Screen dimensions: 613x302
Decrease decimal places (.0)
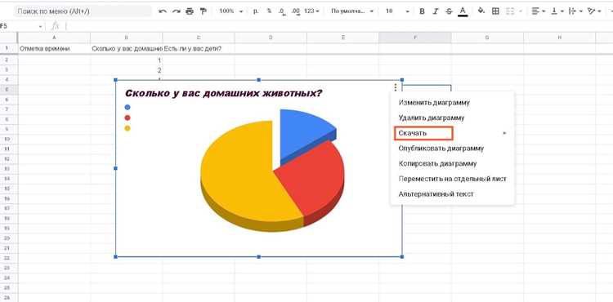tap(282, 11)
